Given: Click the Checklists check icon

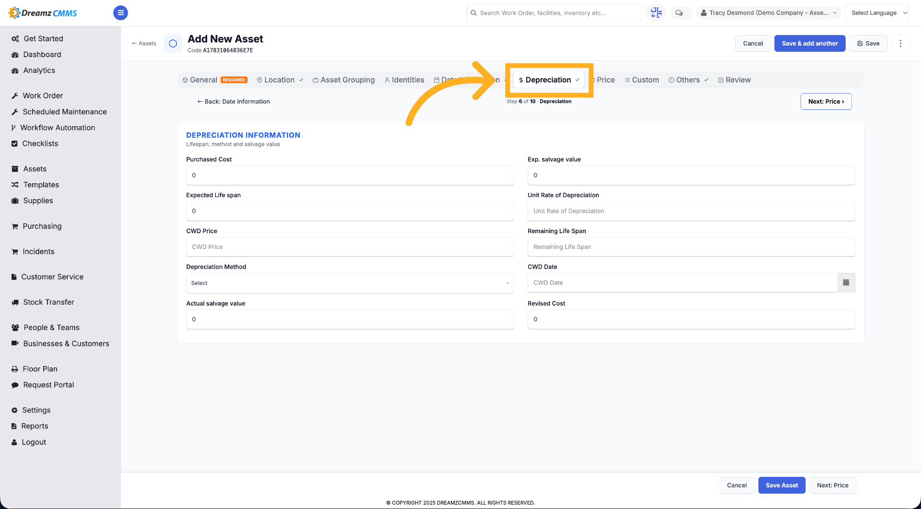Looking at the screenshot, I should (x=14, y=143).
